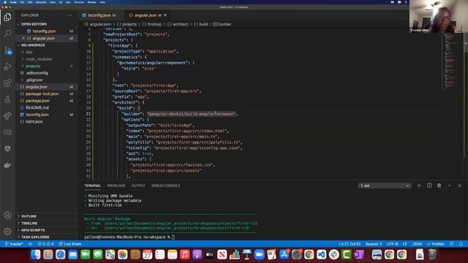Open Calendar in the Dock
Screen dimensions: 468x263
coord(148,255)
